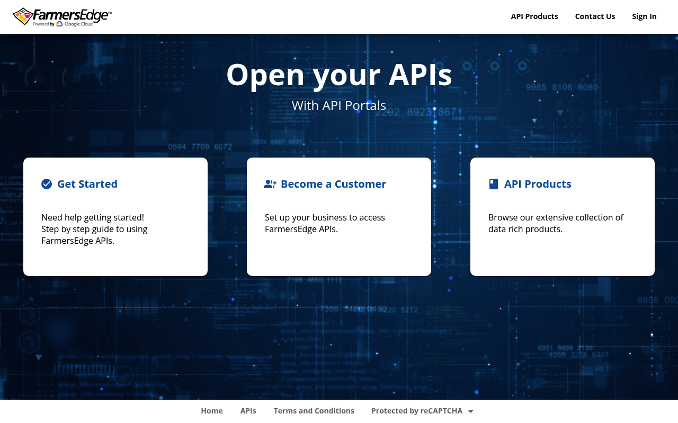Open the Contact Us page from the header
678x423 pixels.
(595, 16)
